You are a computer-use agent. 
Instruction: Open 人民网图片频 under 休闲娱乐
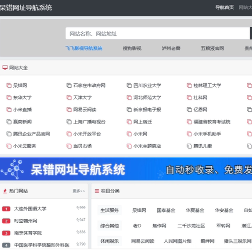pyautogui.click(x=177, y=241)
